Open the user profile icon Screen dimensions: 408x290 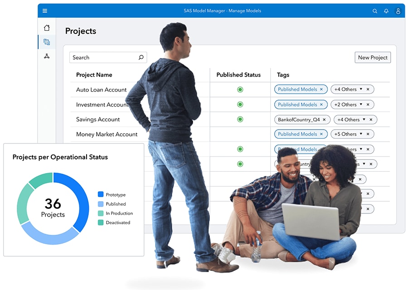[x=398, y=11]
